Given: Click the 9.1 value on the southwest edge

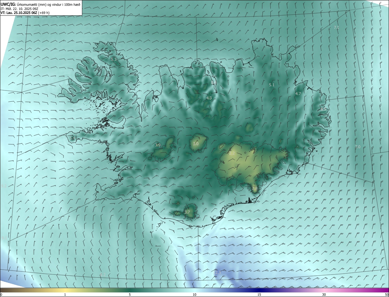Looking at the screenshot, I should pyautogui.click(x=4, y=238).
